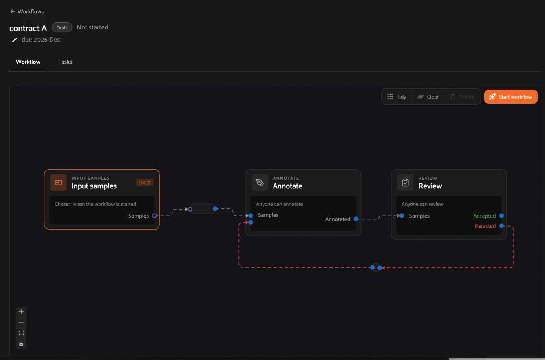Click the due 2026 Dec text
The height and width of the screenshot is (360, 545).
(41, 40)
